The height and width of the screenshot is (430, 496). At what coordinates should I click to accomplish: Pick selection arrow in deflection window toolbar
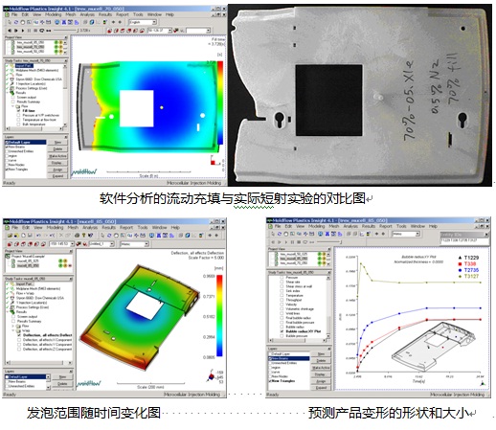coord(102,236)
